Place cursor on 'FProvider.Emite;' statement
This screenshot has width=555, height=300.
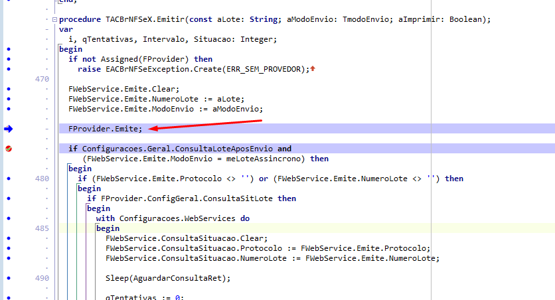coord(105,129)
